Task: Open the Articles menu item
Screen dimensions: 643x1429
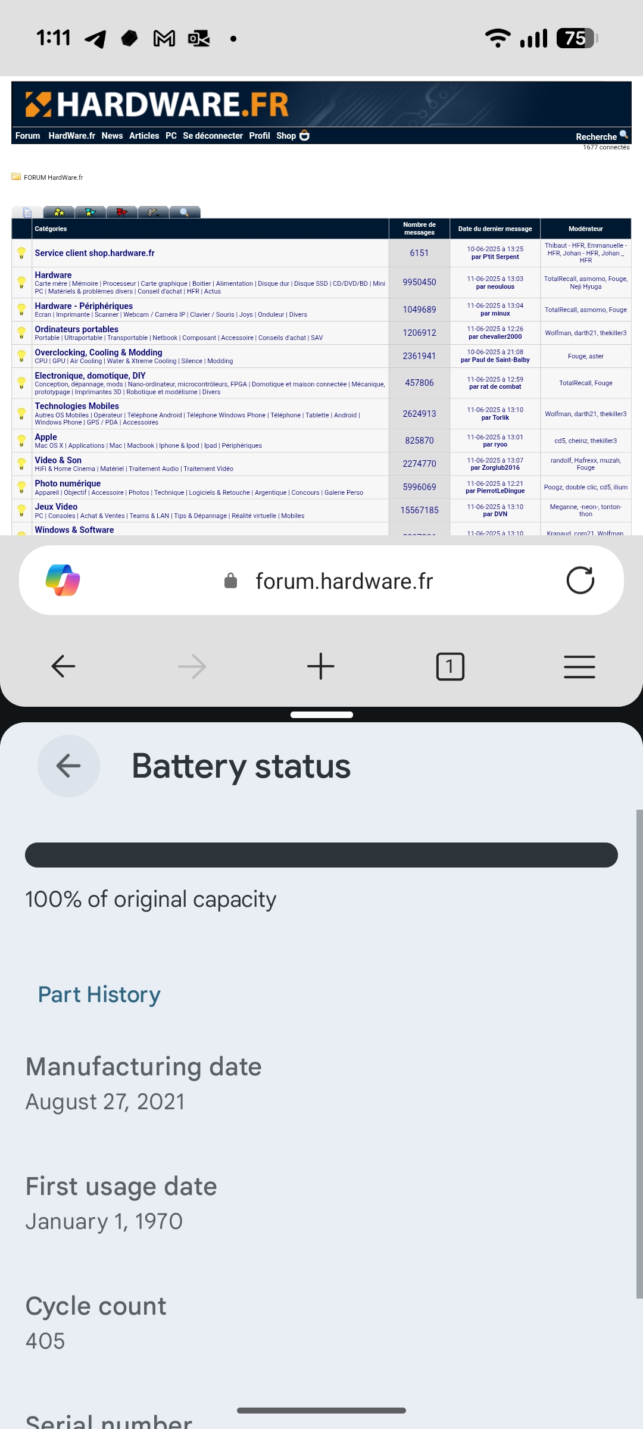Action: tap(144, 136)
